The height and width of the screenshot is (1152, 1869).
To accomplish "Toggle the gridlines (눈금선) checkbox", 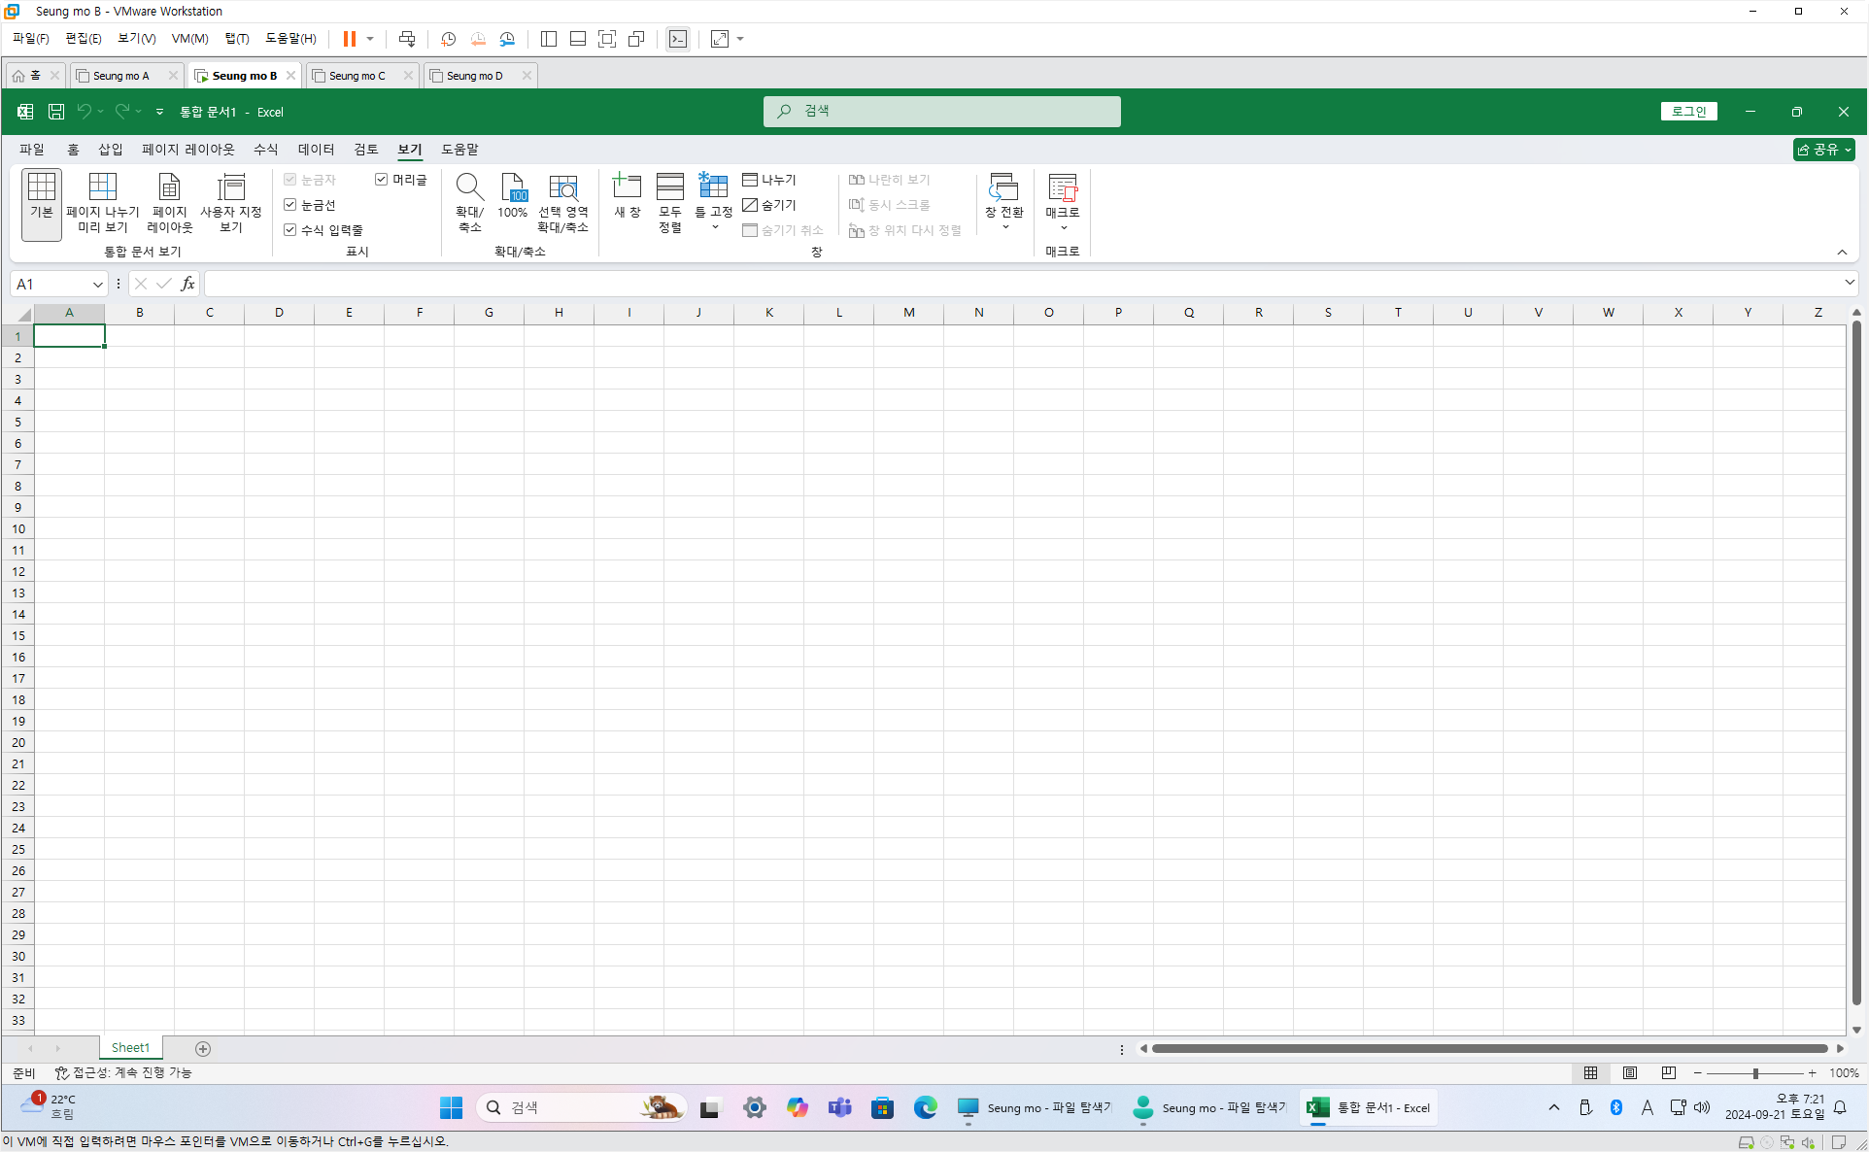I will click(290, 205).
